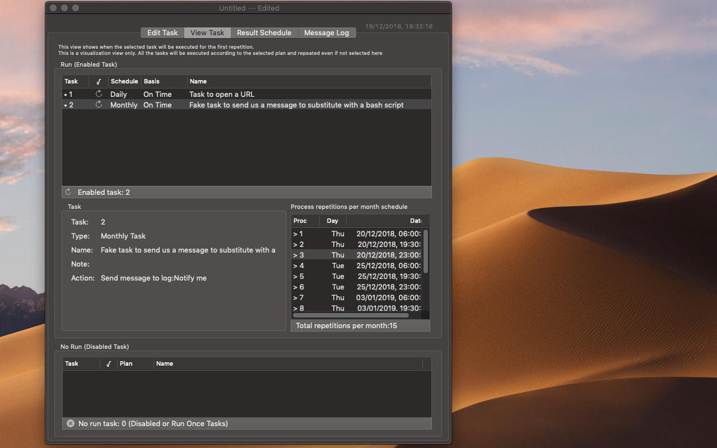Click Name column header in enabled task table

309,81
